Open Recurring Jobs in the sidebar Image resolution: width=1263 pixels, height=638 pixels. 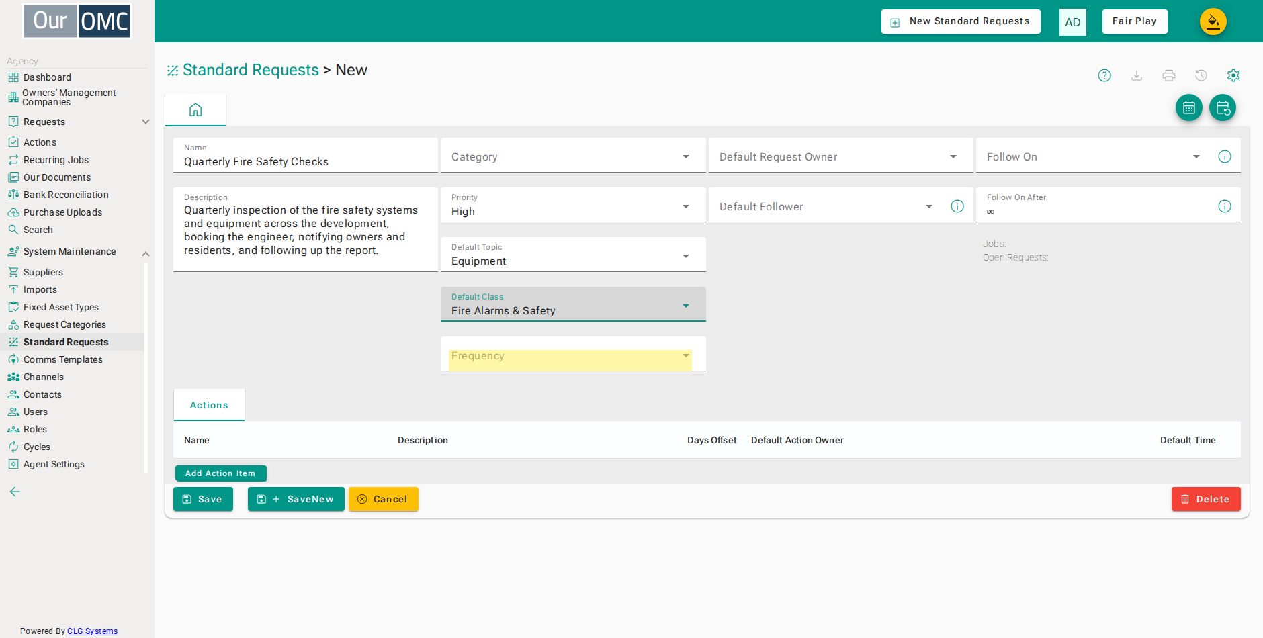(56, 160)
